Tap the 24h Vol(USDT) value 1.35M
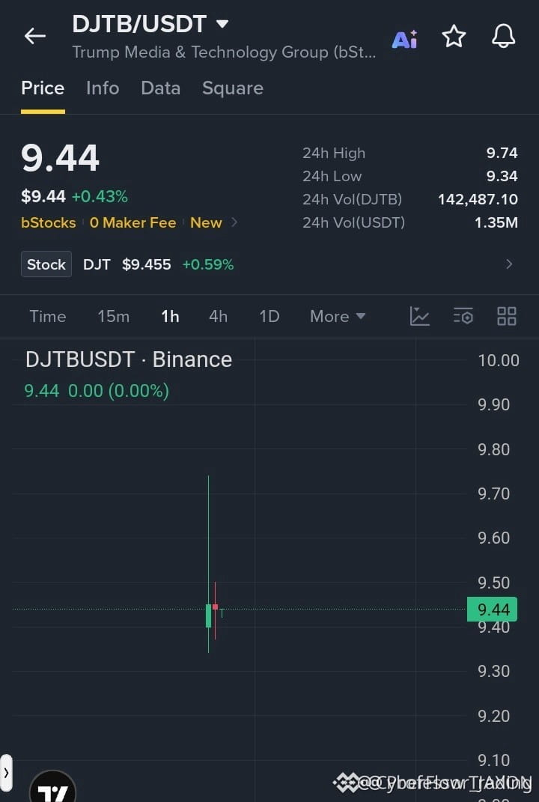 (496, 222)
